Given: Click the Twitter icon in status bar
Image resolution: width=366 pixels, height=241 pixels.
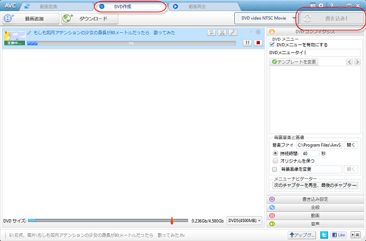Looking at the screenshot, I should click(x=324, y=235).
